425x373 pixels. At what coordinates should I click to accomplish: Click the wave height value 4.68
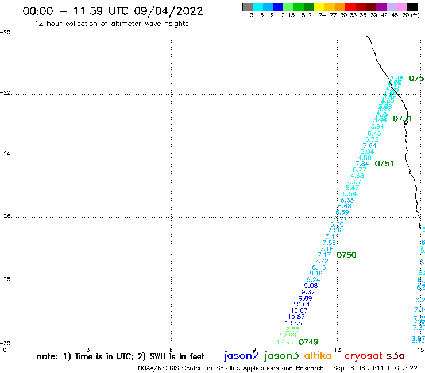click(357, 176)
